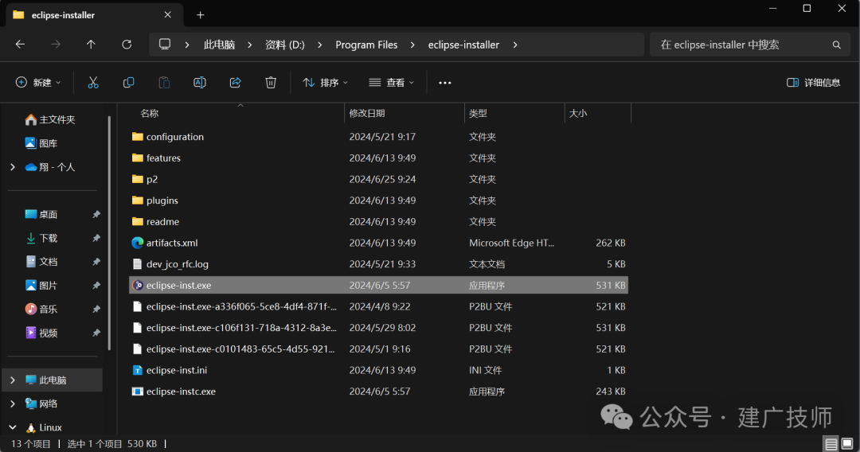Expand chevron after 此电脑 in address bar
The width and height of the screenshot is (860, 452).
point(249,45)
